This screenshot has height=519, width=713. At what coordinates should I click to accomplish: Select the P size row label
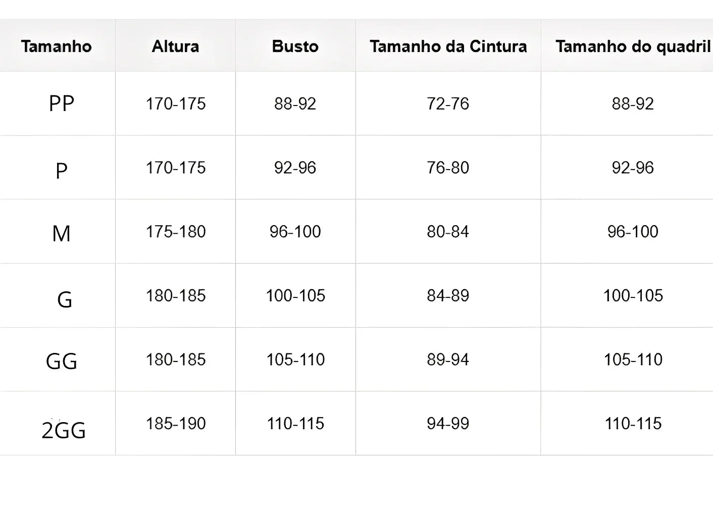tap(61, 171)
